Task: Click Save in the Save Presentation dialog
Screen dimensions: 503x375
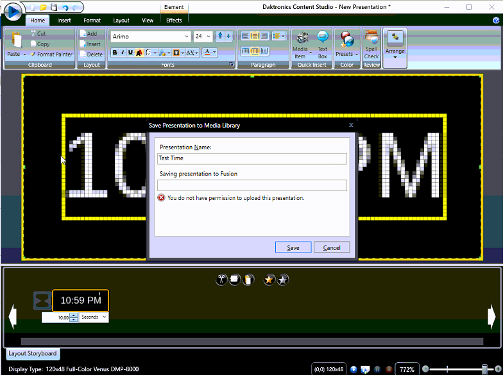Action: coord(293,247)
